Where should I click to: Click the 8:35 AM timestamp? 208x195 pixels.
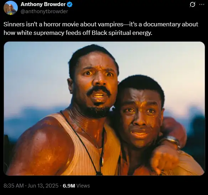coord(14,186)
